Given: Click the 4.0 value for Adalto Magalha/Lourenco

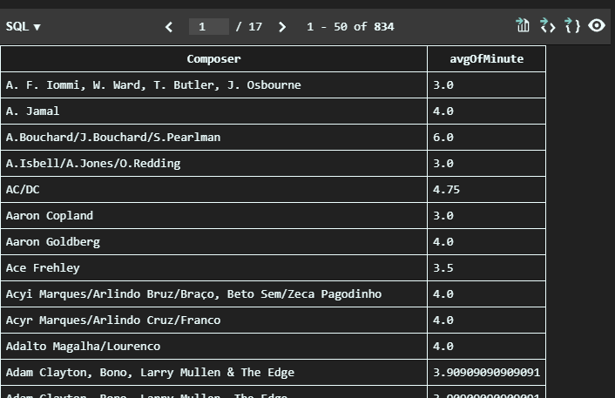Looking at the screenshot, I should pos(486,347).
